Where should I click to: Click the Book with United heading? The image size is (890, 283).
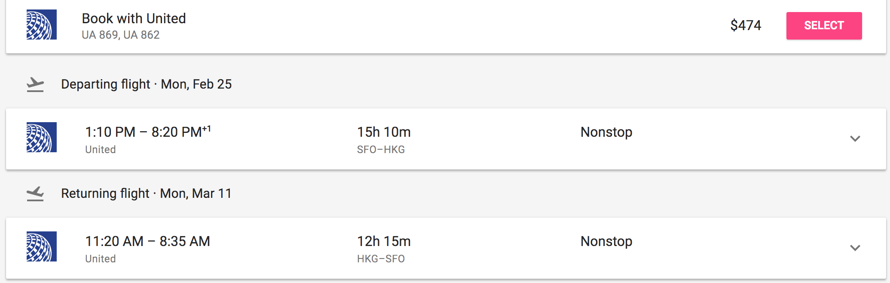tap(134, 18)
